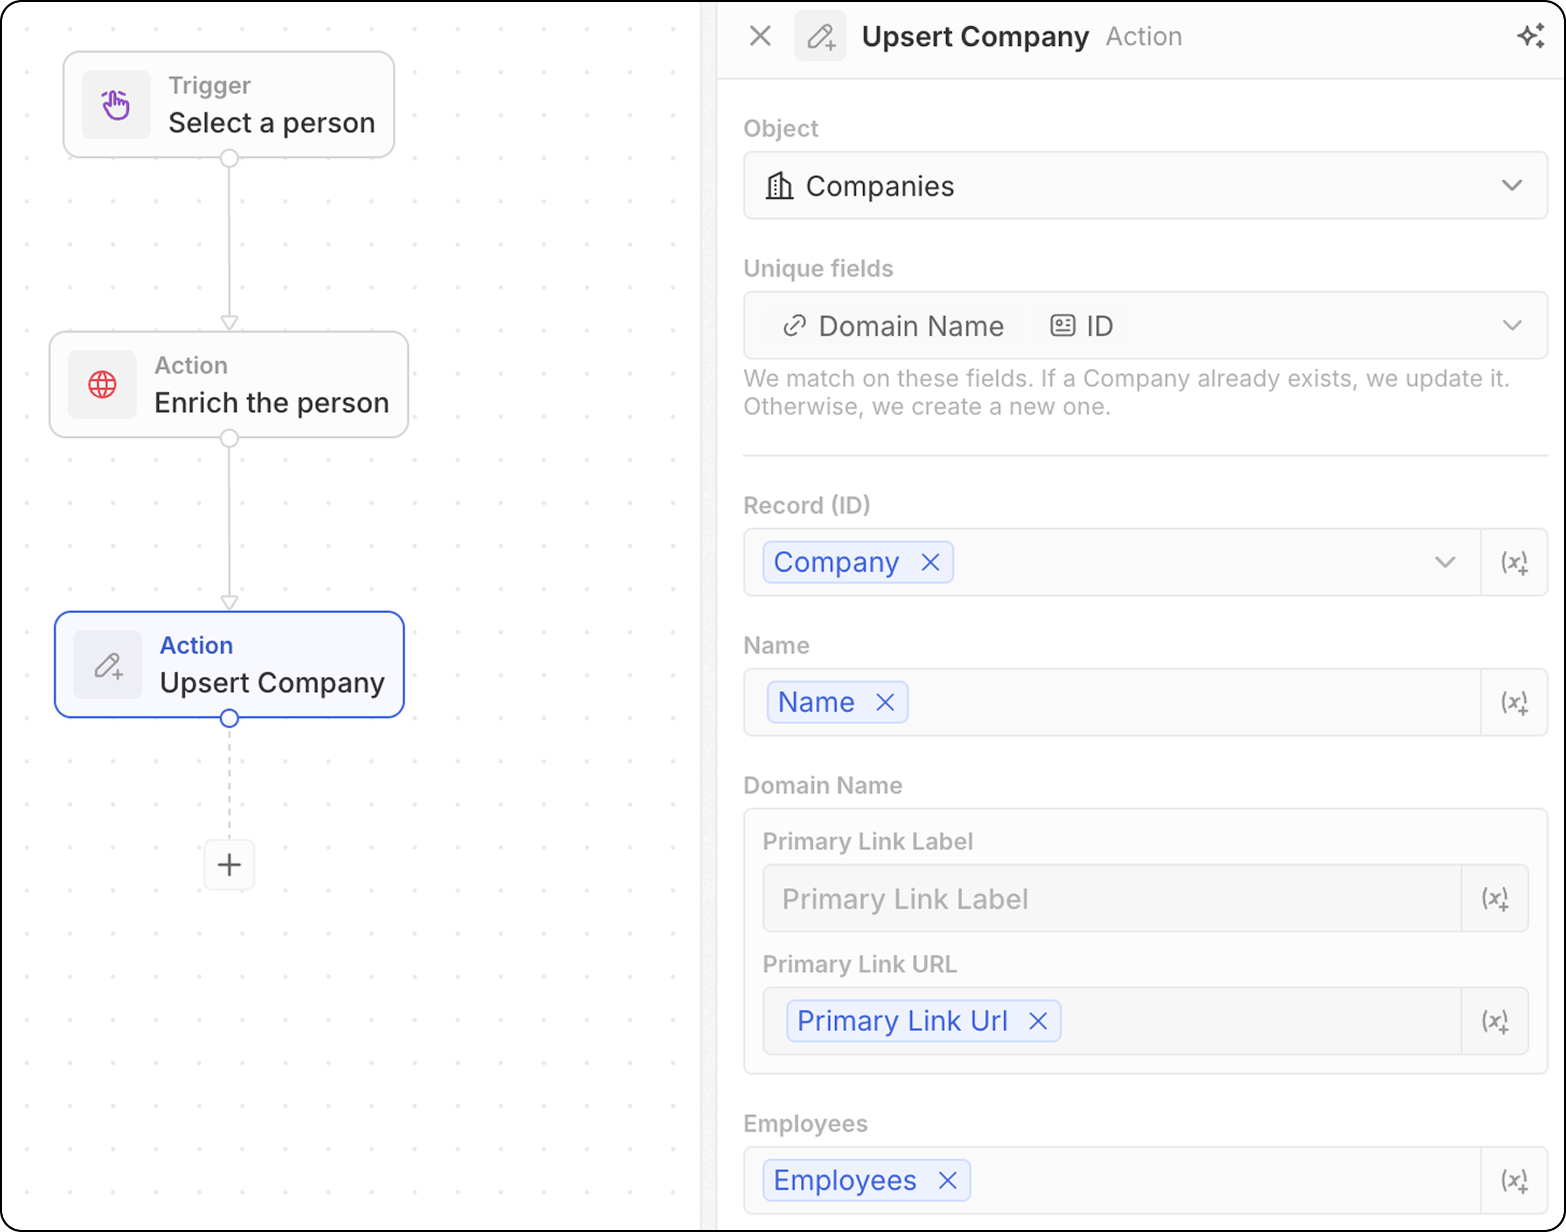1566x1232 pixels.
Task: Remove the Company tag from Record field
Action: 931,563
